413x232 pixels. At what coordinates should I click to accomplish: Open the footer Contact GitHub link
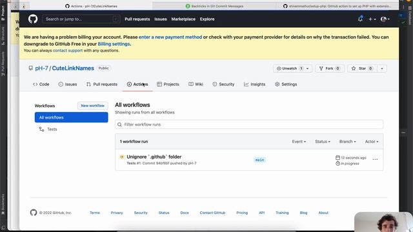(212, 213)
